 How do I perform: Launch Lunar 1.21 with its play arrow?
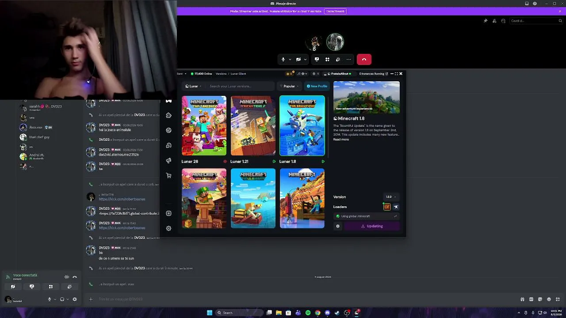tap(274, 162)
